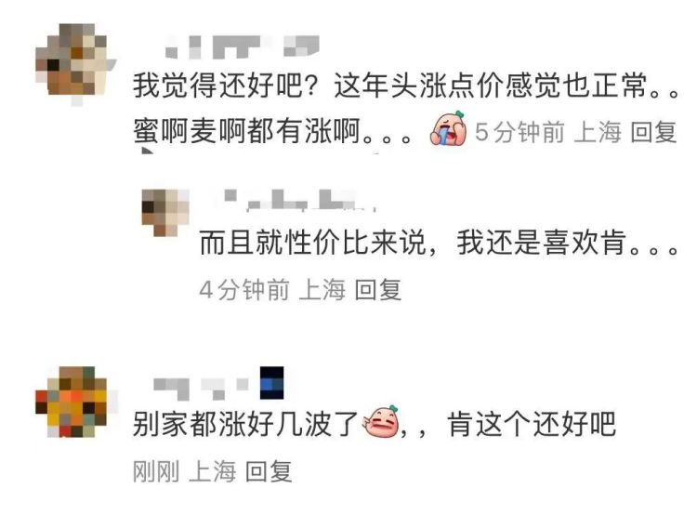Tap the 刚刚 timestamp label
This screenshot has height=528, width=697.
(x=156, y=471)
